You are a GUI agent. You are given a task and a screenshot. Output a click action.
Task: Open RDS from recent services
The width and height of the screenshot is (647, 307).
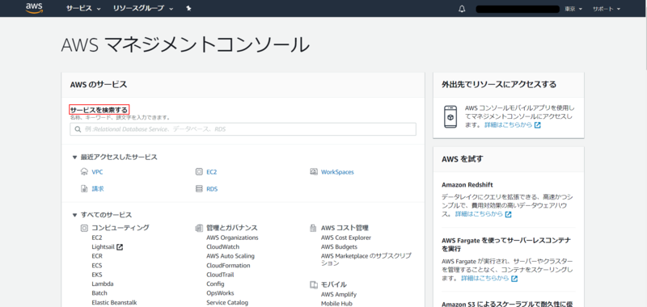coord(212,189)
